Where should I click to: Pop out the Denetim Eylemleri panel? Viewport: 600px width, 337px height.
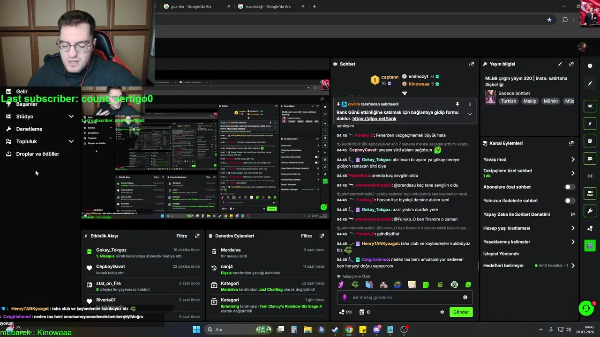(x=322, y=236)
